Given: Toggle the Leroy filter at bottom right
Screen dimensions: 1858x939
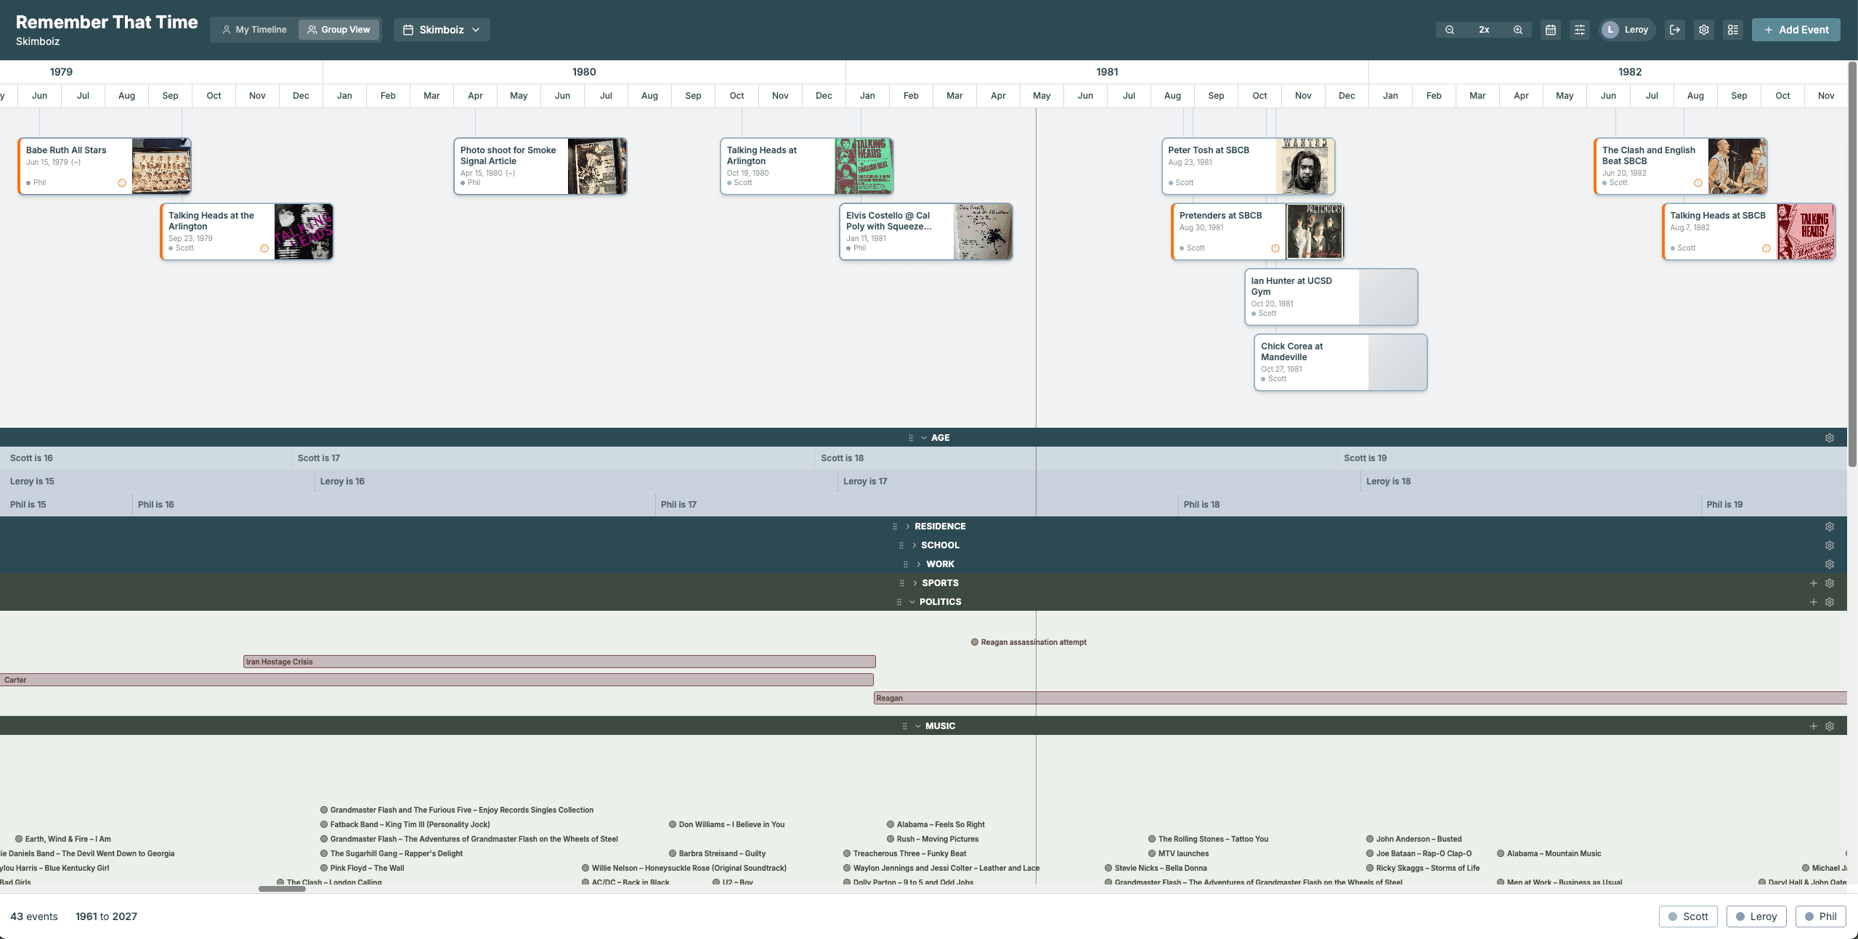Looking at the screenshot, I should pos(1755,916).
